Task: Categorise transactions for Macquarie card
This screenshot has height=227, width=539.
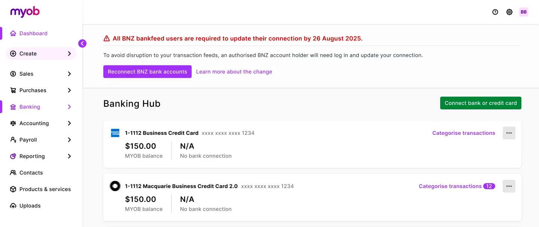Action: point(450,186)
